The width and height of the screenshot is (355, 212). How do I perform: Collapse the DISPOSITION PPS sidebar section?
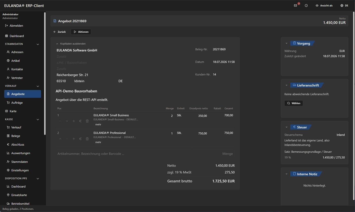point(38,179)
